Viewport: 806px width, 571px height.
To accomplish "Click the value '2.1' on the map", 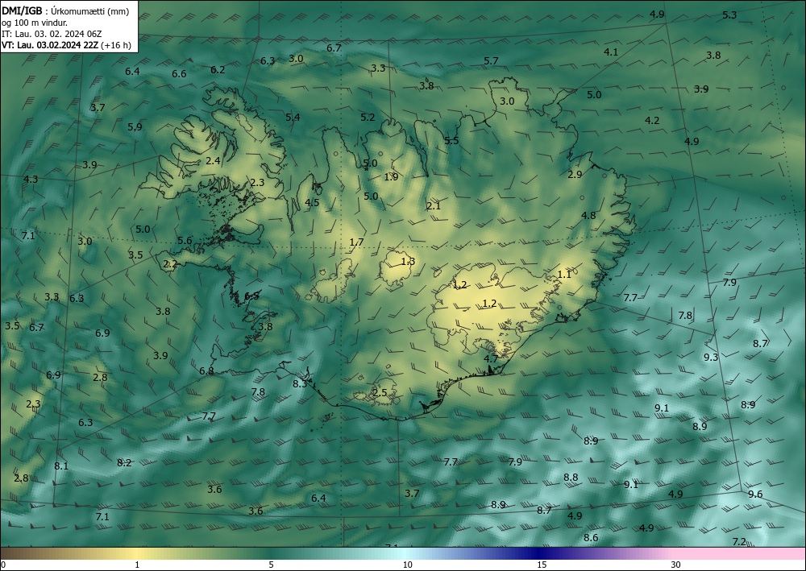I will (434, 206).
